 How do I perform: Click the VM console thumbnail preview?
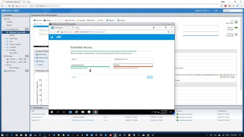[41, 36]
